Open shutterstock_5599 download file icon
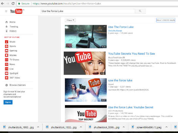The image size is (178, 133). pyautogui.click(x=90, y=127)
